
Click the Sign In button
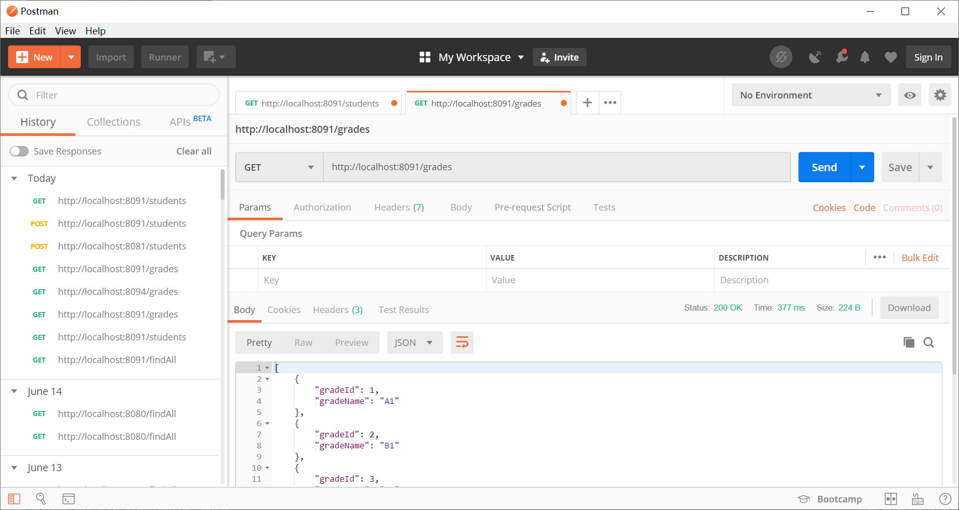click(928, 57)
